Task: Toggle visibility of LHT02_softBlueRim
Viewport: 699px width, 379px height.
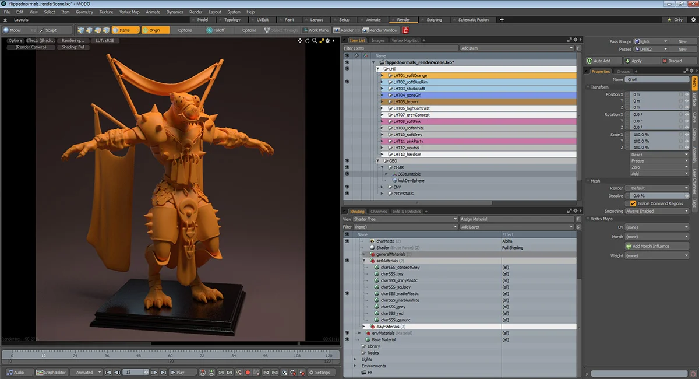Action: tap(347, 82)
